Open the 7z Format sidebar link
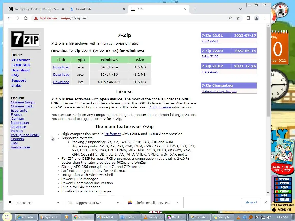The width and height of the screenshot is (295, 221). [x=20, y=60]
